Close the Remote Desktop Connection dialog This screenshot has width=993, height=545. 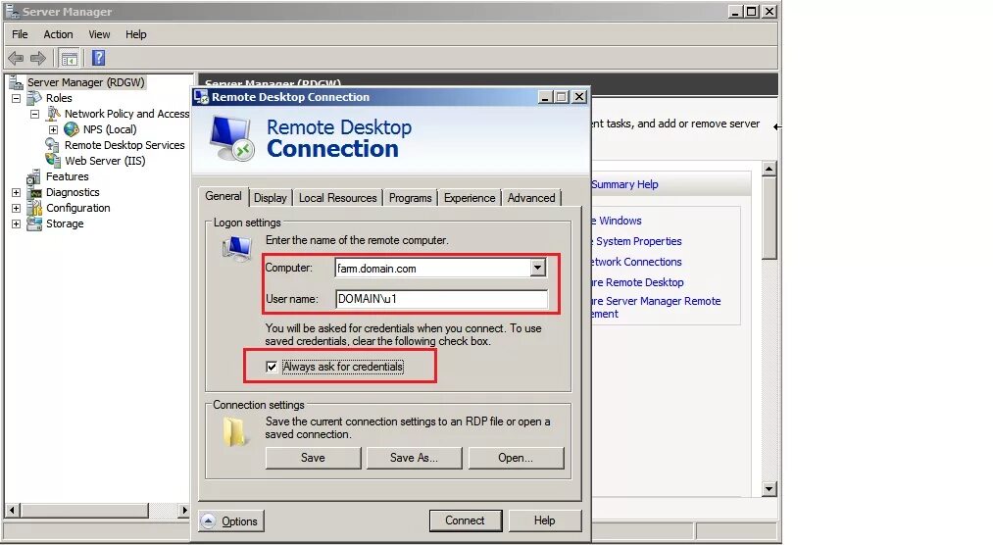579,97
